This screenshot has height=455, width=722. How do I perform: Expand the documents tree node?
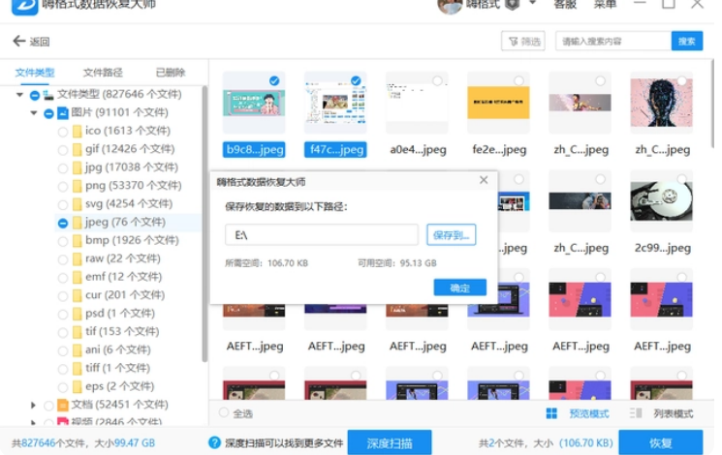tap(33, 406)
